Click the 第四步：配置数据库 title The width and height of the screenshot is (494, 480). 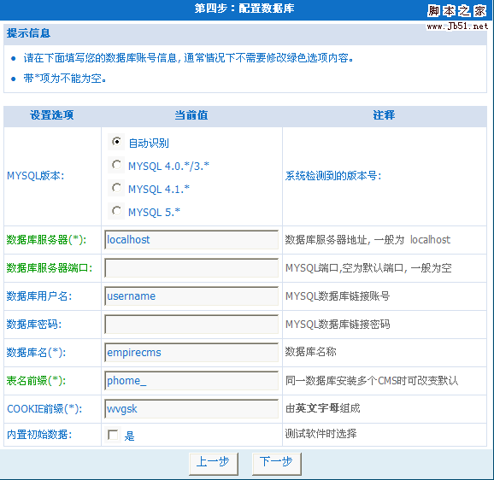(x=244, y=9)
